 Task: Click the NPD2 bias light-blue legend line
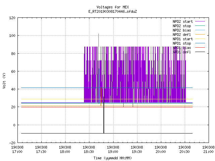click(200, 30)
